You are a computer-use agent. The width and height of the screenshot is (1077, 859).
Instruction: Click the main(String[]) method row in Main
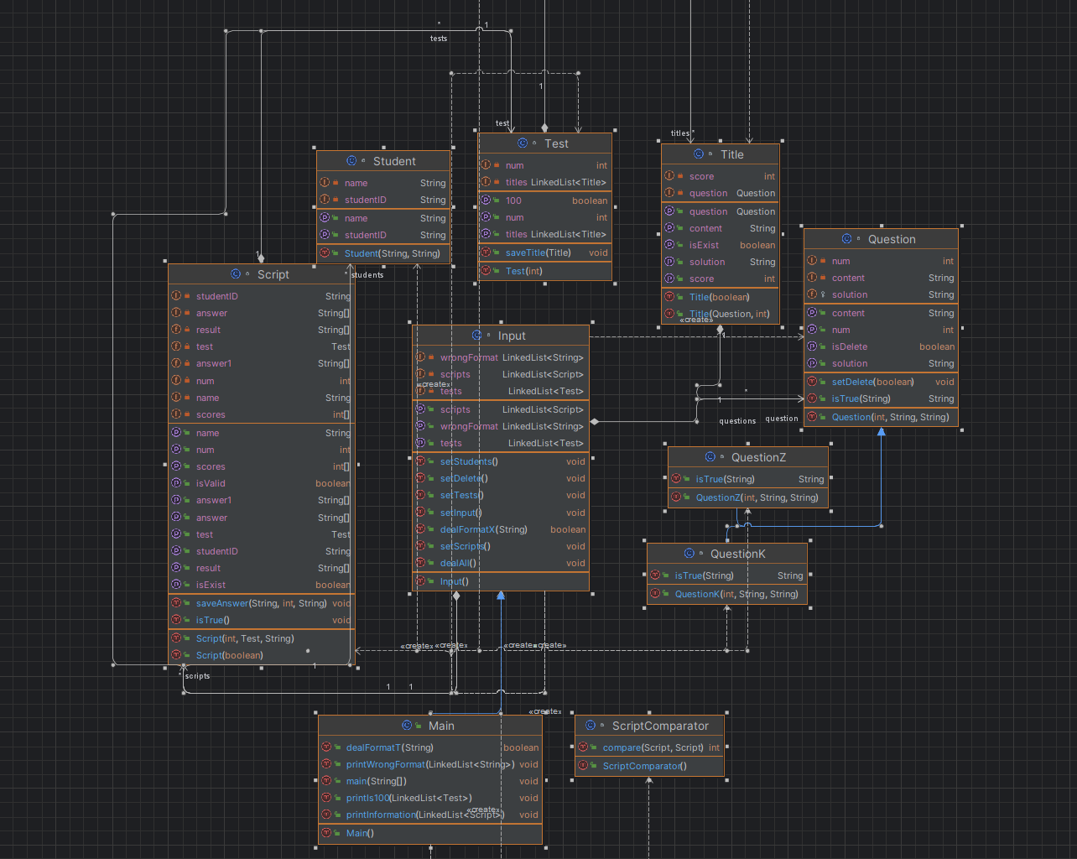pyautogui.click(x=430, y=781)
